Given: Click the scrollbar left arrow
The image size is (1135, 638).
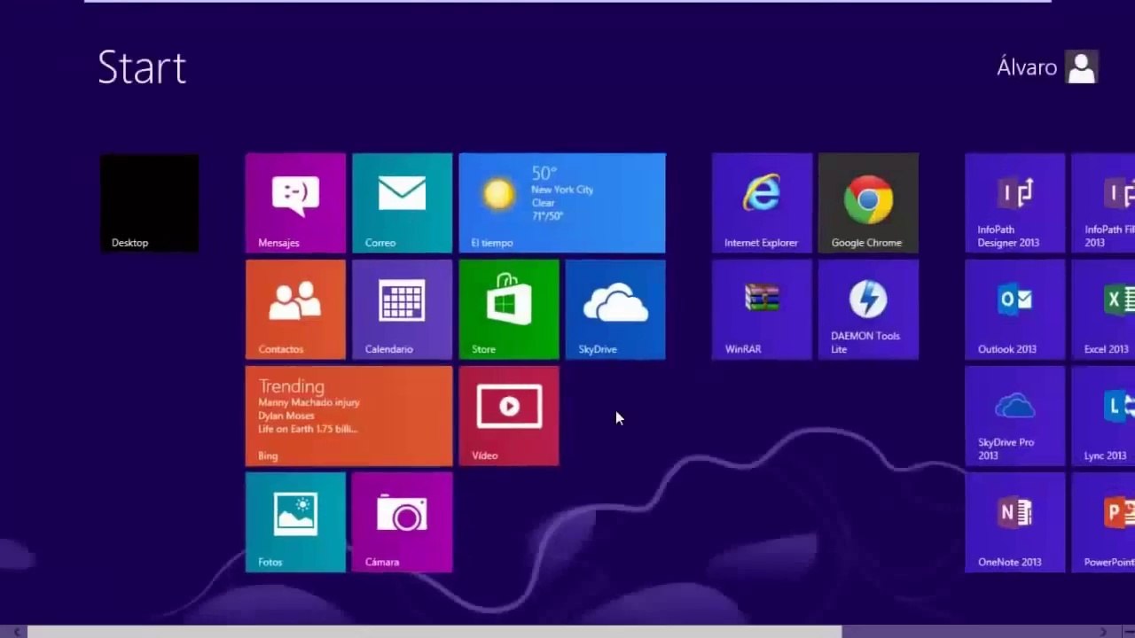Looking at the screenshot, I should tap(16, 632).
